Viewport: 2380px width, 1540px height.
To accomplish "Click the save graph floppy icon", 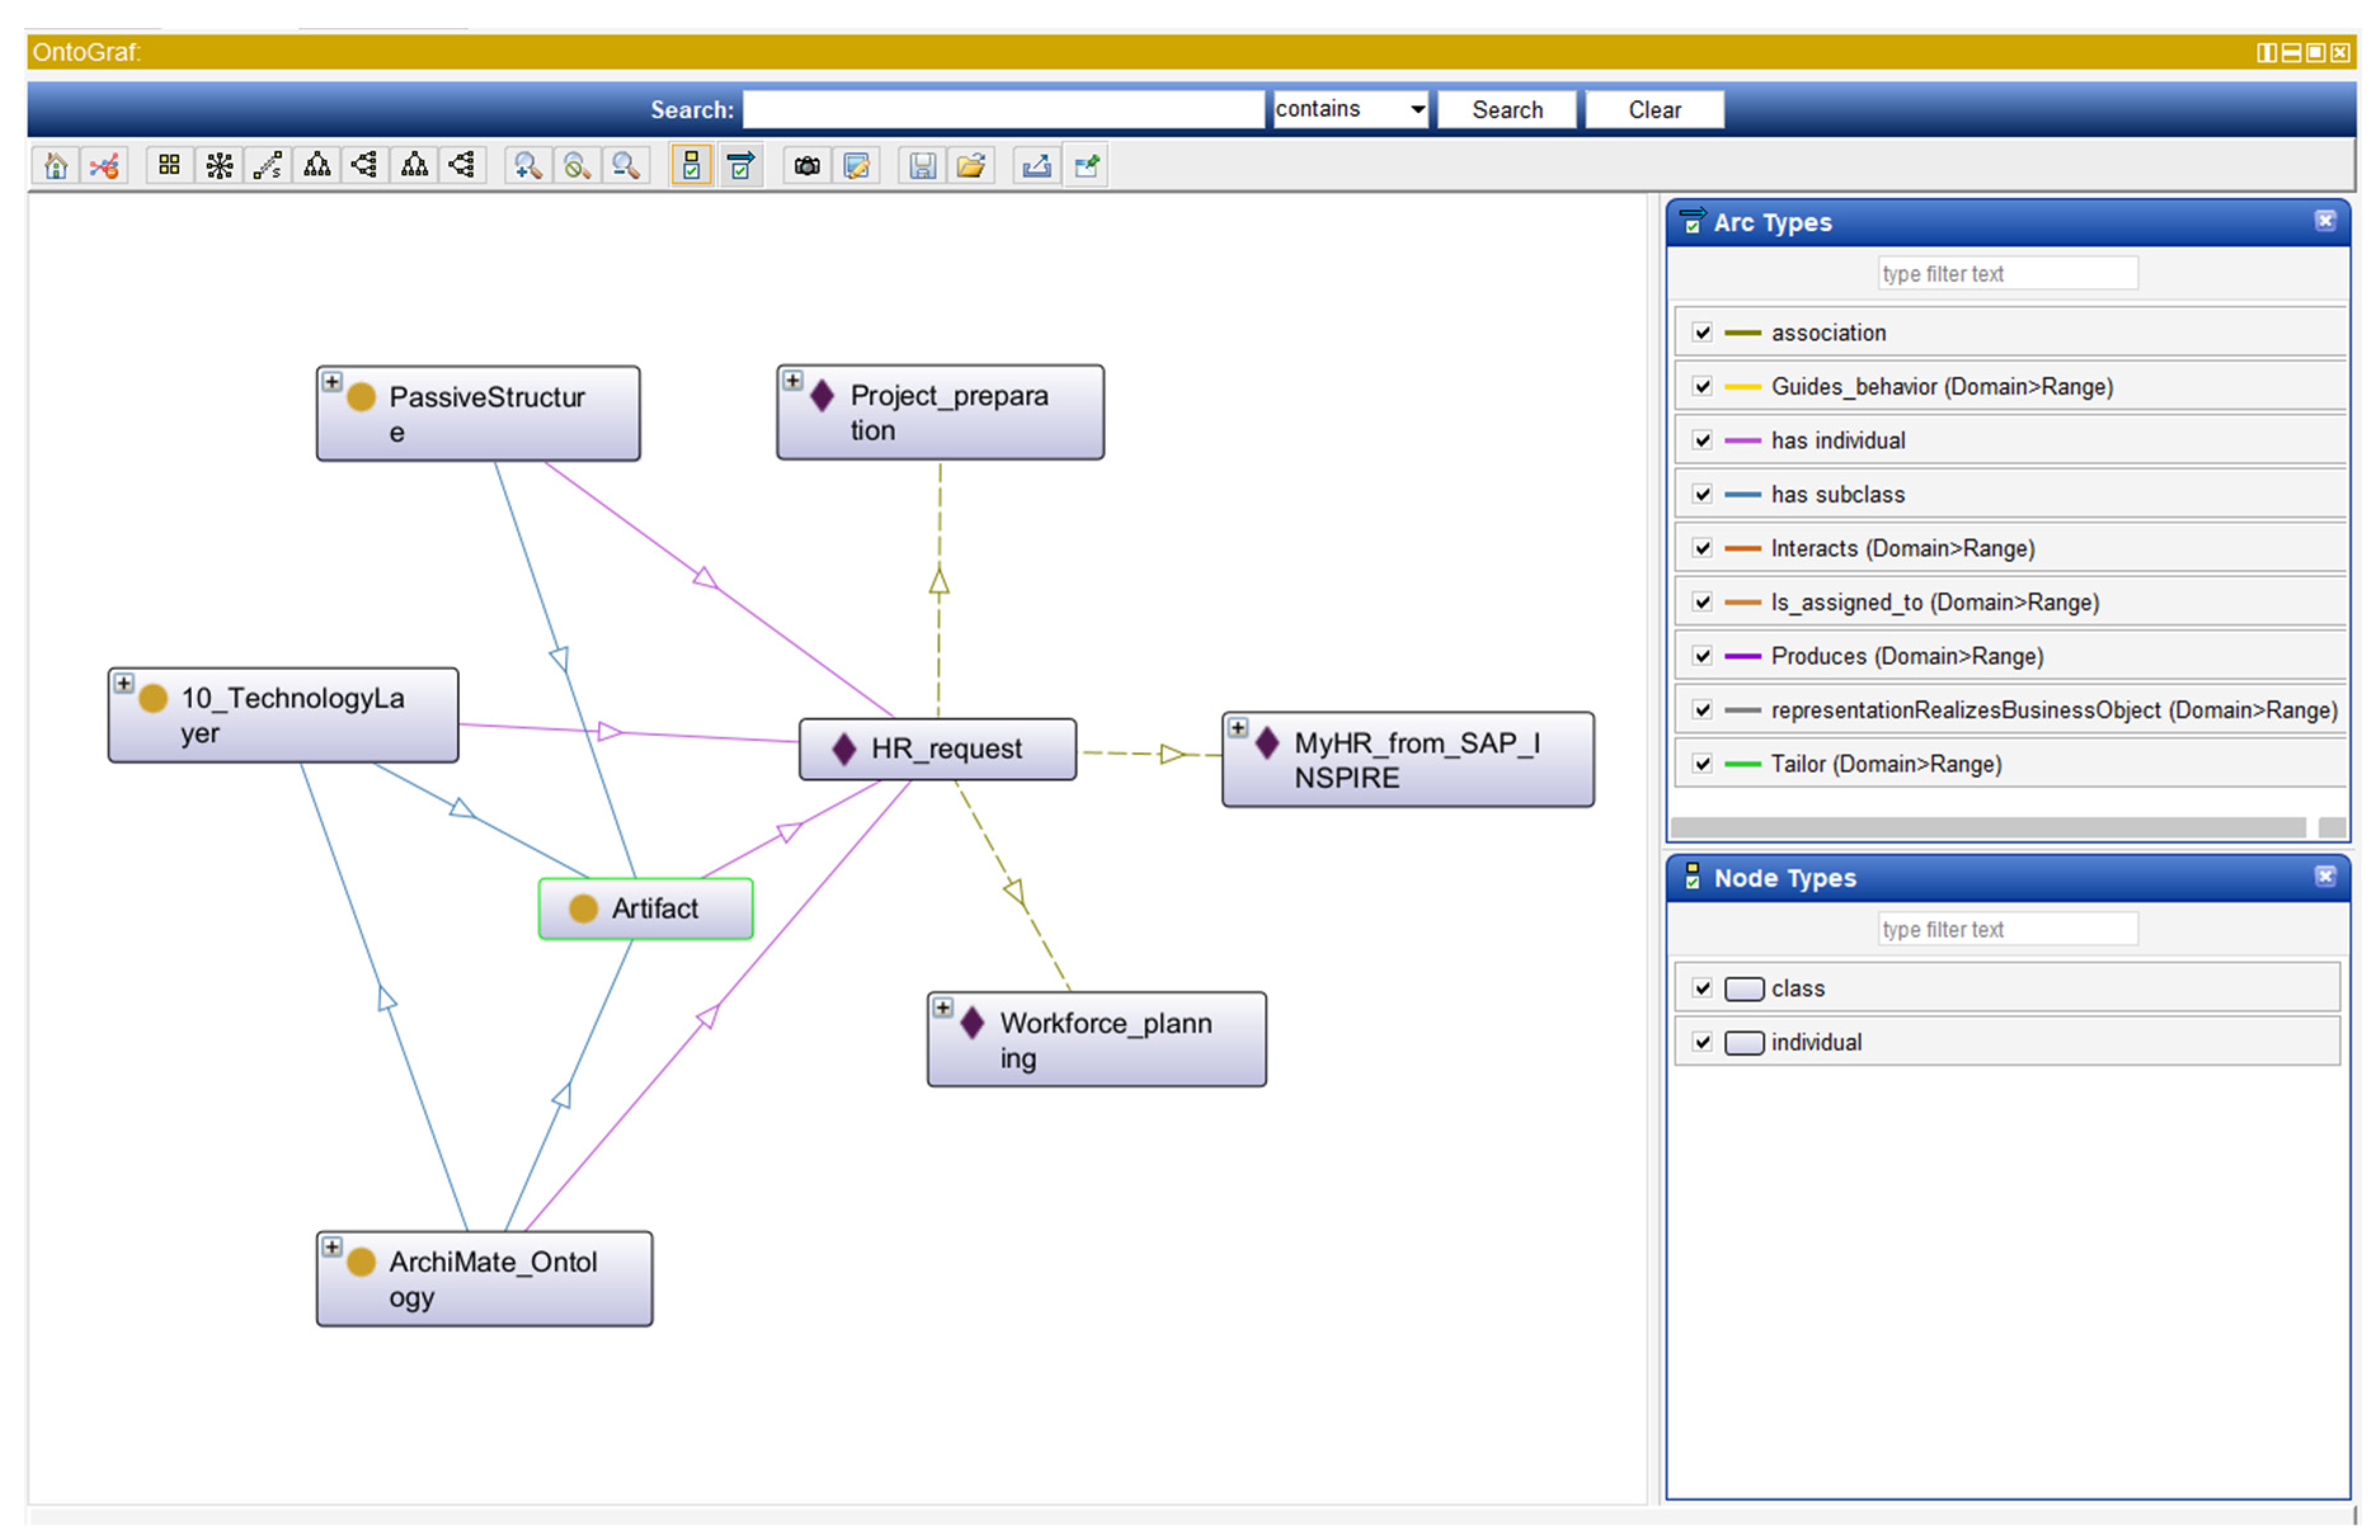I will coord(922,166).
